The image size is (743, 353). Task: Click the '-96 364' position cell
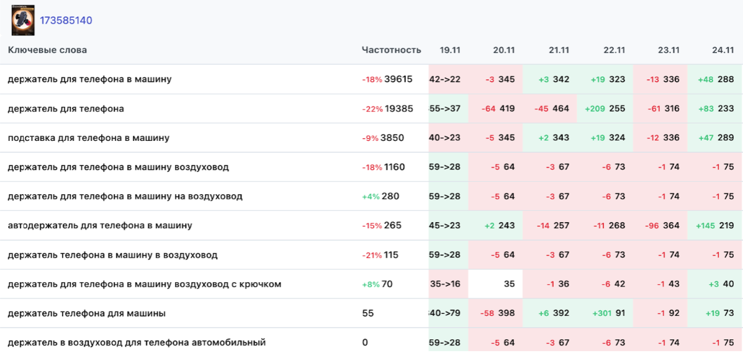pos(660,226)
